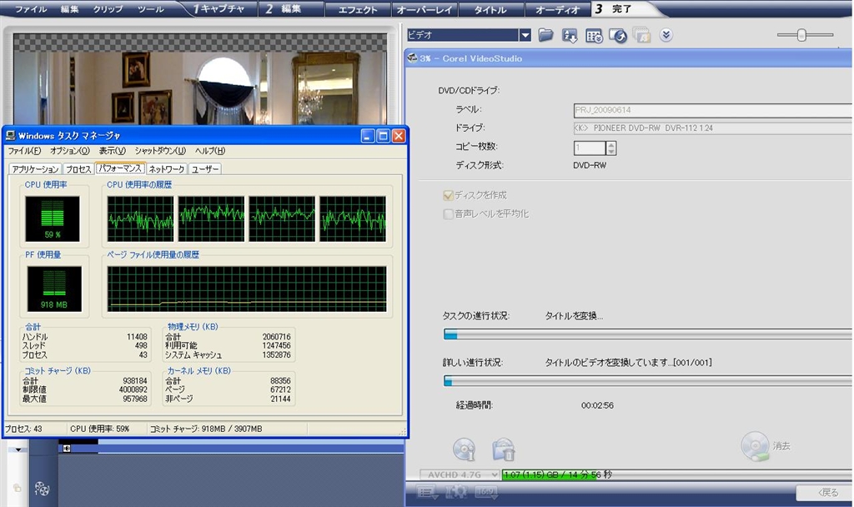
Task: Open the library manager grid icon
Action: [594, 36]
